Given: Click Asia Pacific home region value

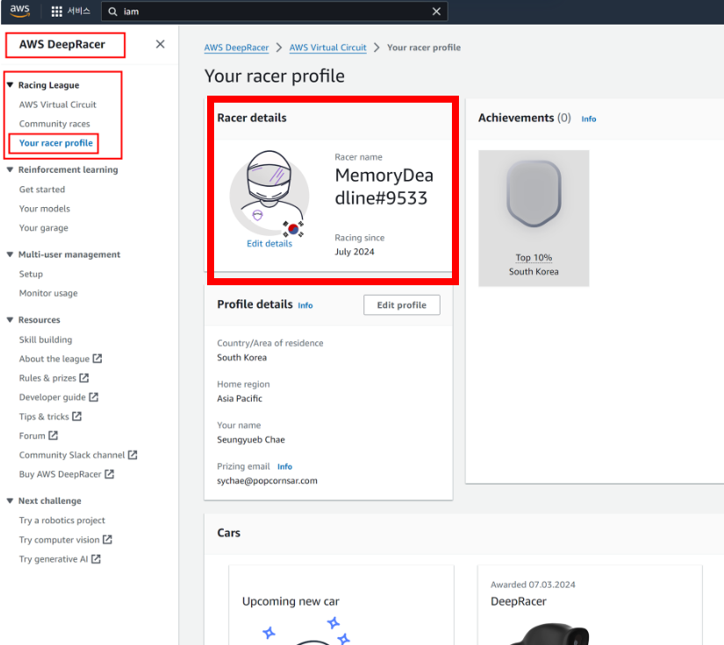Looking at the screenshot, I should (240, 398).
